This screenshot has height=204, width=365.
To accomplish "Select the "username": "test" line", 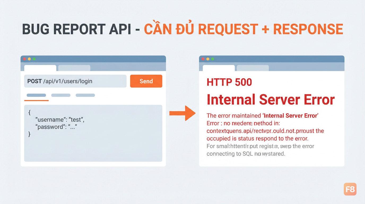I will 60,120.
